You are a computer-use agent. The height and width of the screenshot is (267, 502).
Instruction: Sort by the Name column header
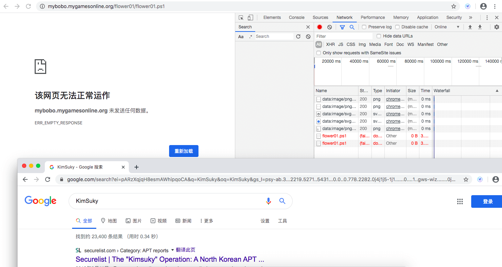tap(336, 91)
